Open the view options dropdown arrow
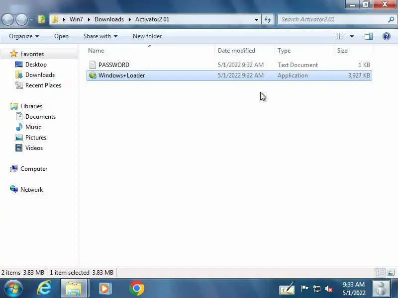The image size is (398, 298). [x=352, y=36]
